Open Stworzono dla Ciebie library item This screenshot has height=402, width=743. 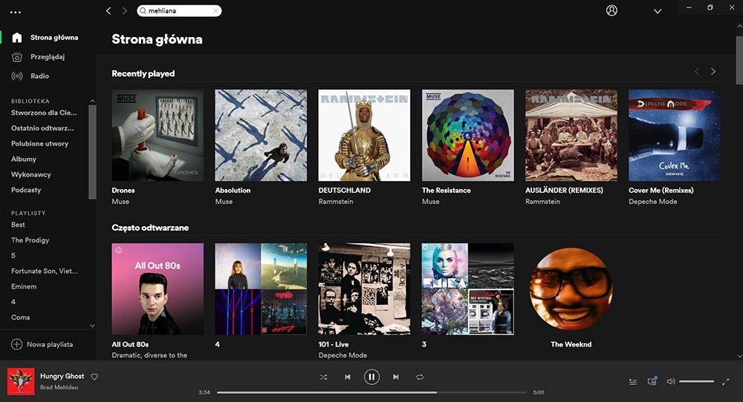pos(44,113)
